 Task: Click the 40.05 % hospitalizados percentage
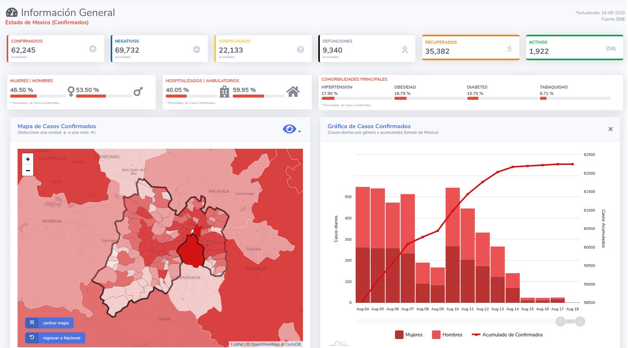point(177,90)
